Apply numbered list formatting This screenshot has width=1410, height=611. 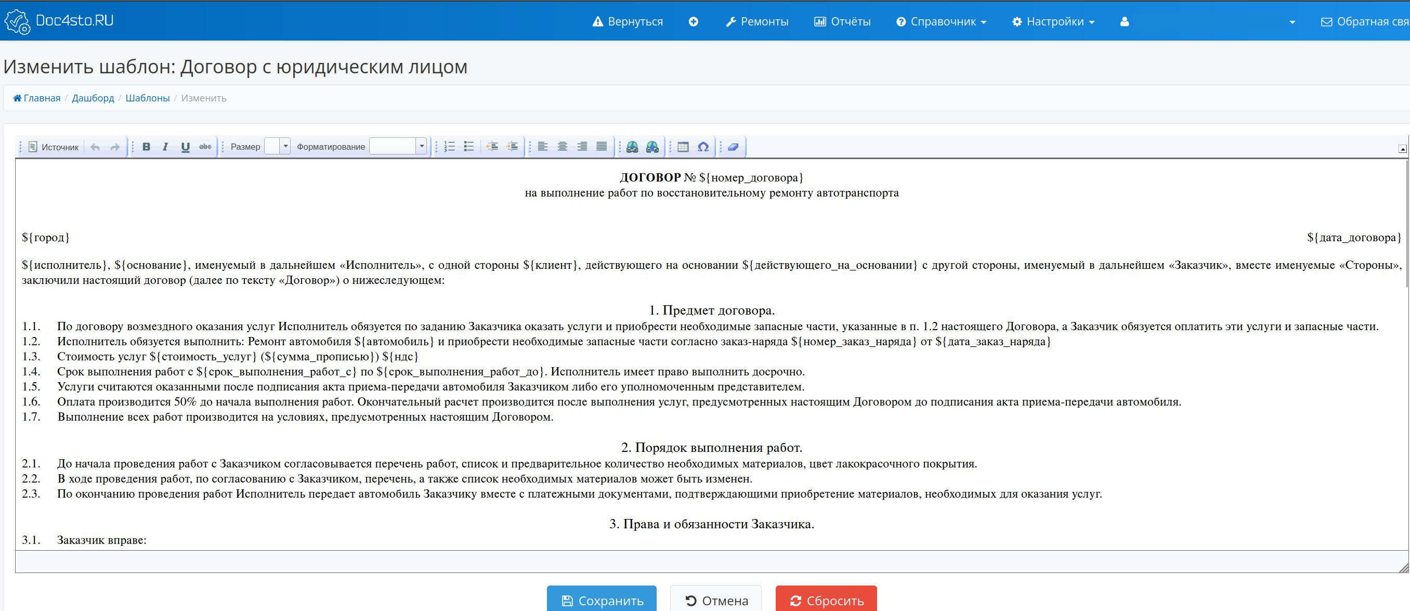coord(449,147)
